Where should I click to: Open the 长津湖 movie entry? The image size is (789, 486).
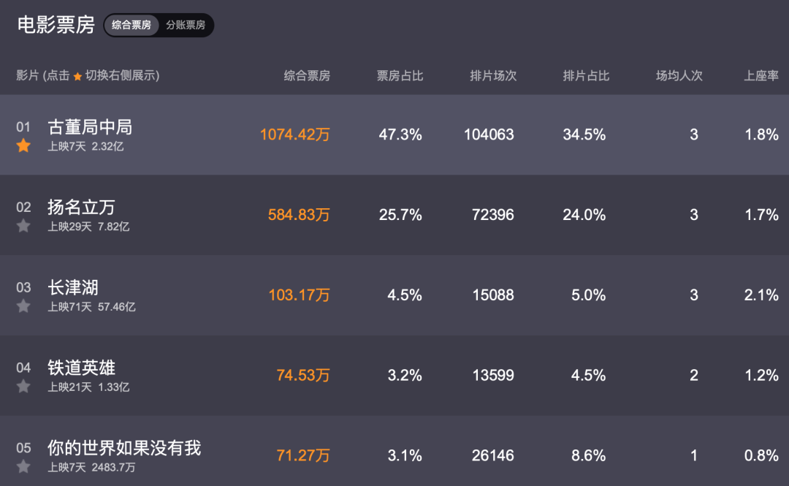pyautogui.click(x=73, y=287)
